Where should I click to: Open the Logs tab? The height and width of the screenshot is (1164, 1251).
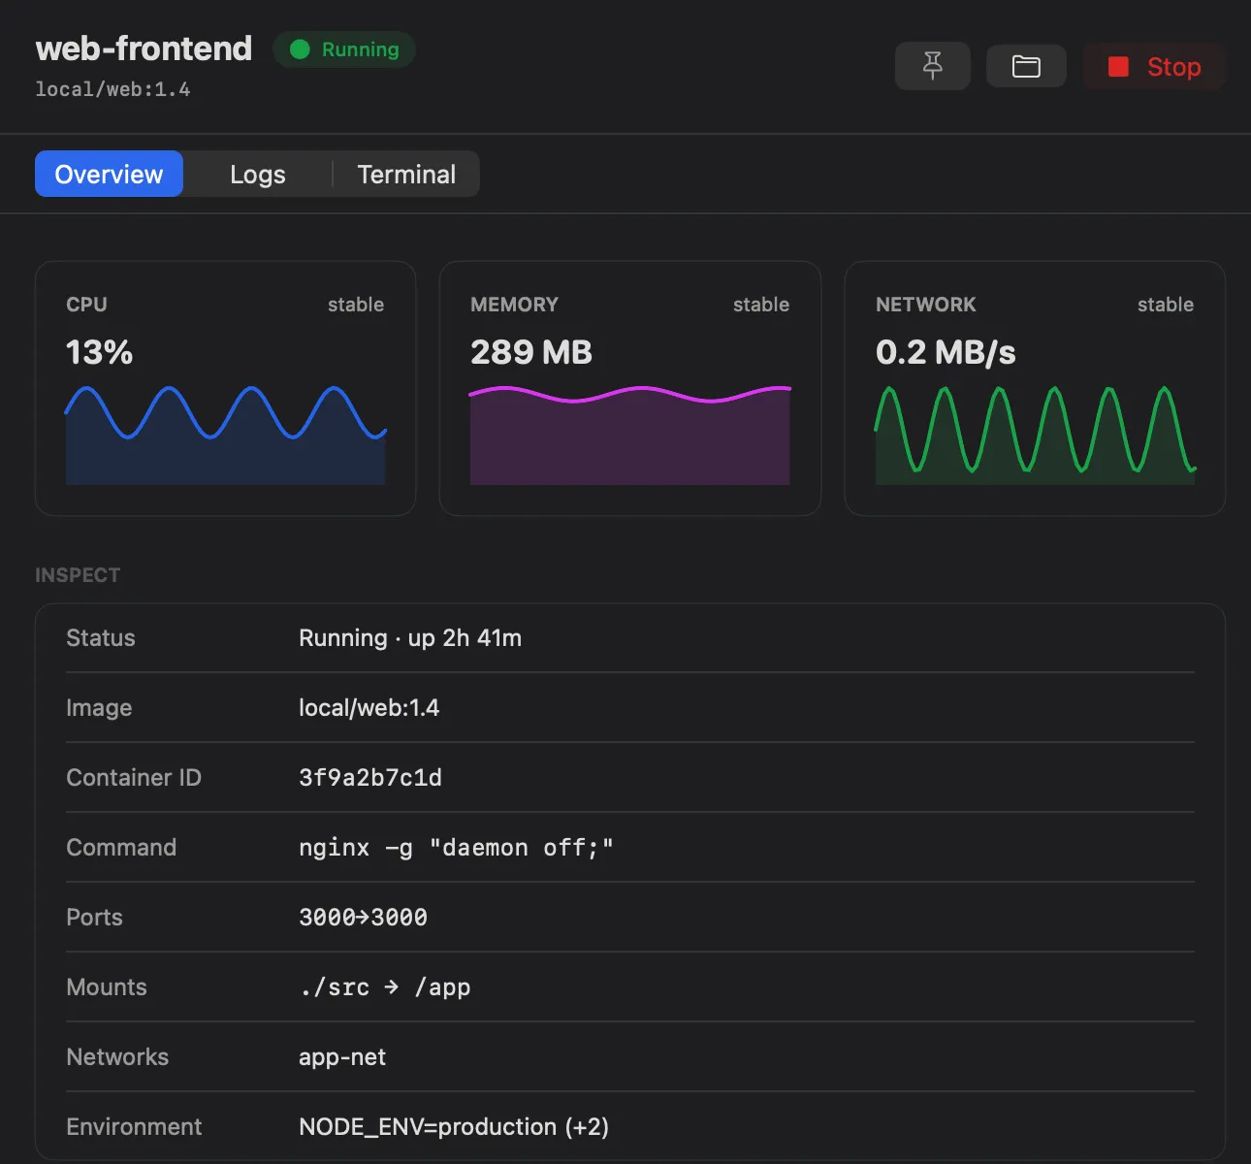coord(258,174)
